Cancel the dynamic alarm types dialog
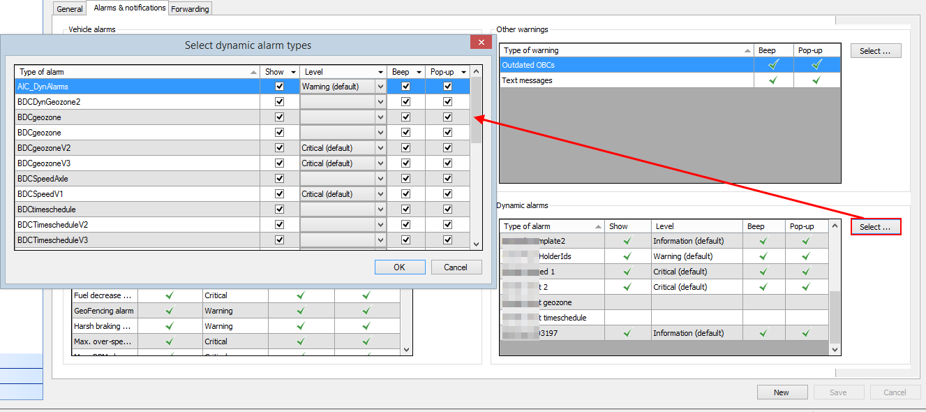926x412 pixels. pos(456,267)
